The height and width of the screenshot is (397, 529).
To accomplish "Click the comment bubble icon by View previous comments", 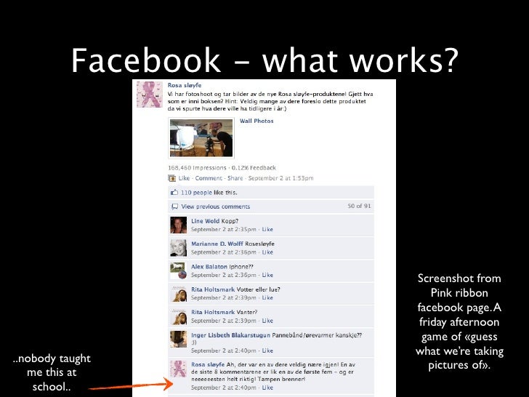I will pos(174,206).
